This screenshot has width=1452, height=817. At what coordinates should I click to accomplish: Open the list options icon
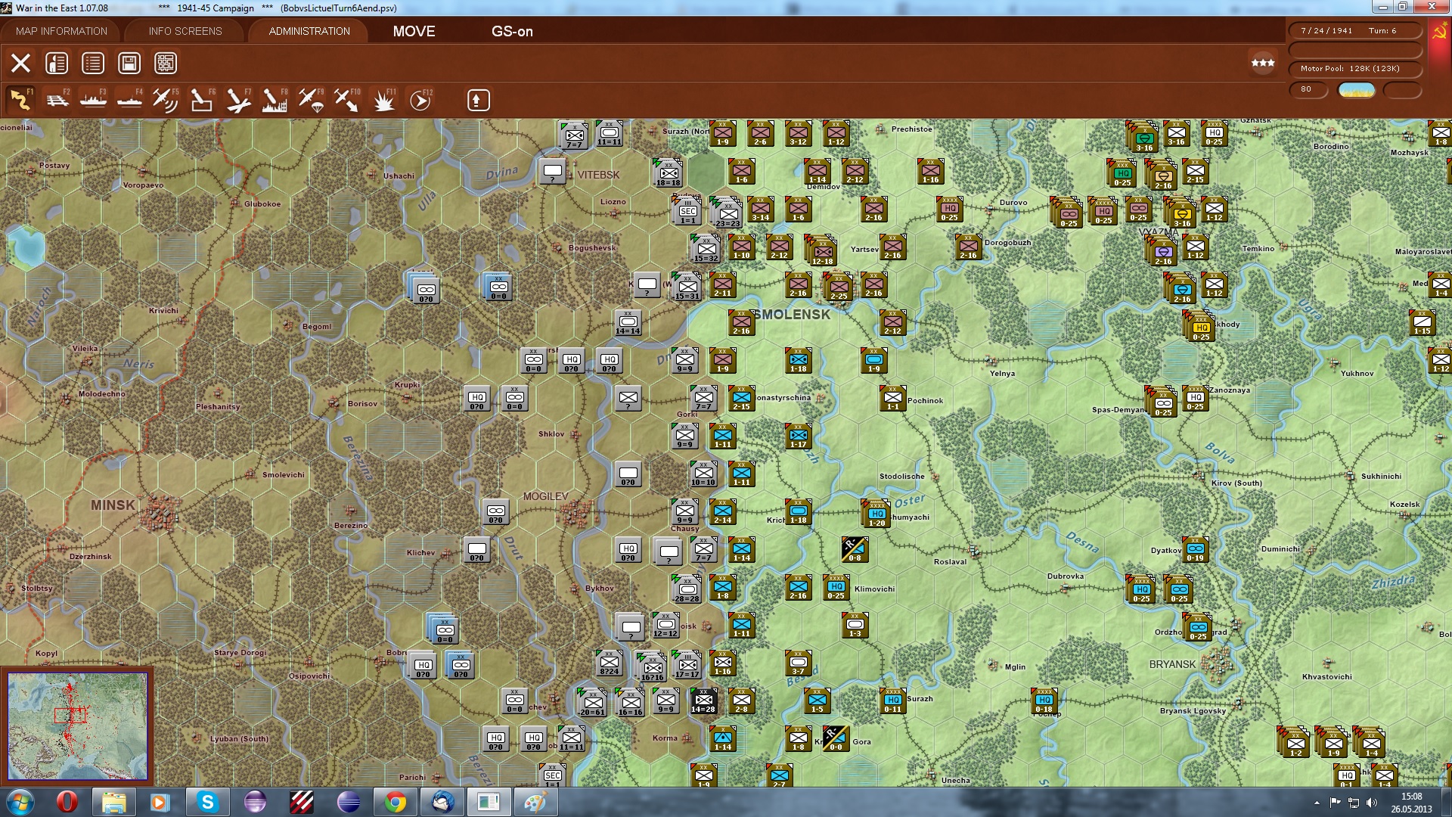[93, 63]
